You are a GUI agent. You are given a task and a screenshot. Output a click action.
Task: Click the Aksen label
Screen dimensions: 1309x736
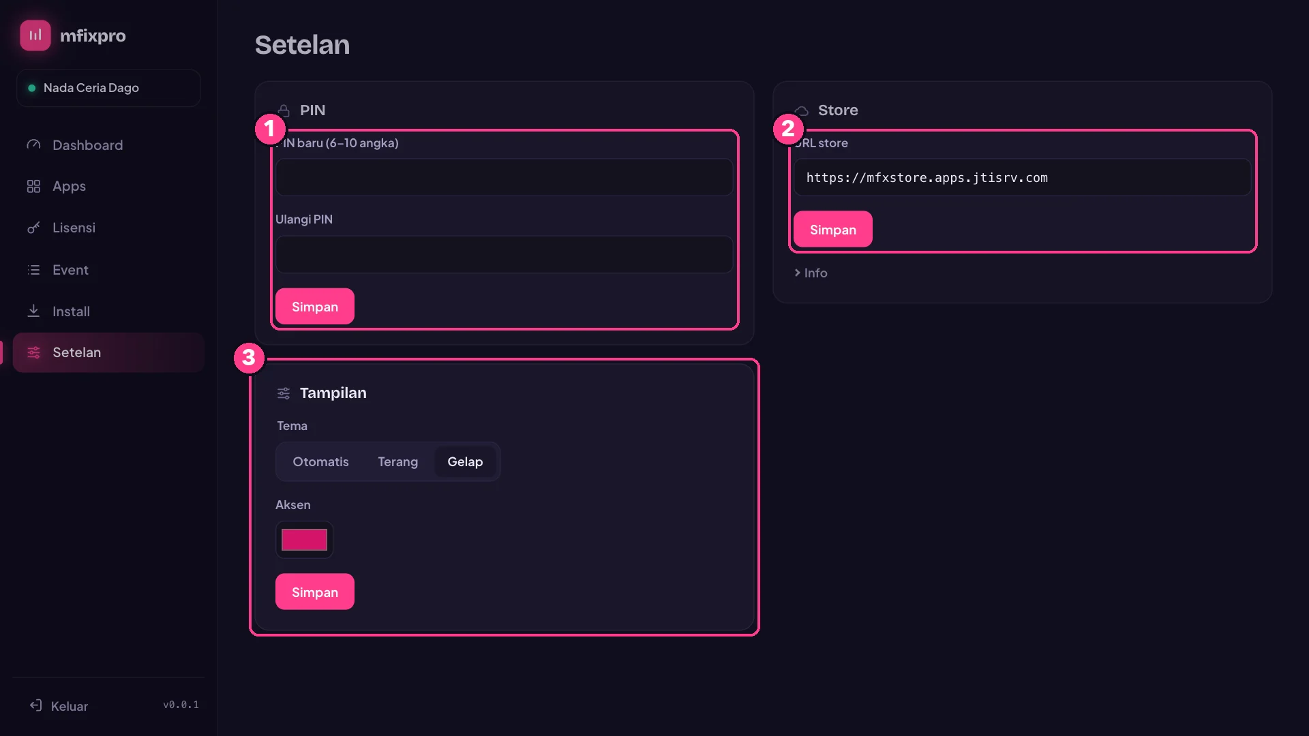pyautogui.click(x=292, y=504)
